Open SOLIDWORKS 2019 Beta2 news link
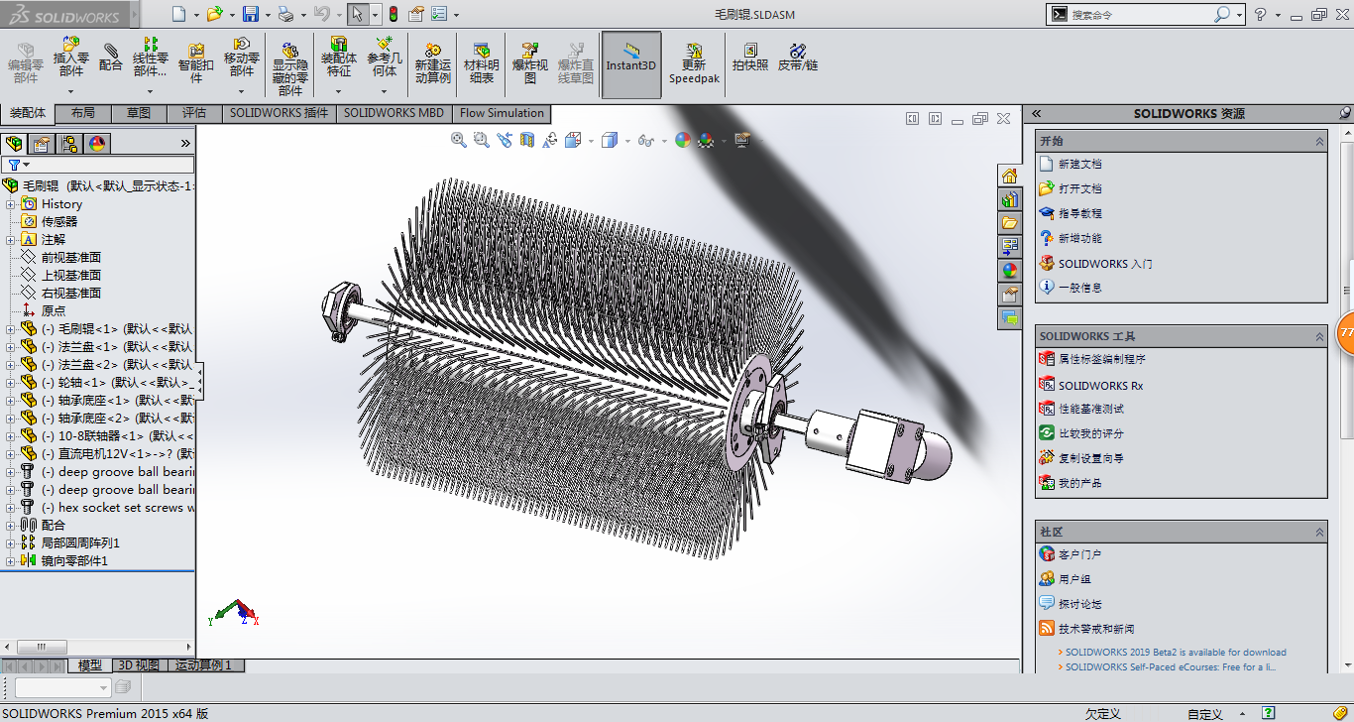The width and height of the screenshot is (1354, 722). [x=1176, y=653]
